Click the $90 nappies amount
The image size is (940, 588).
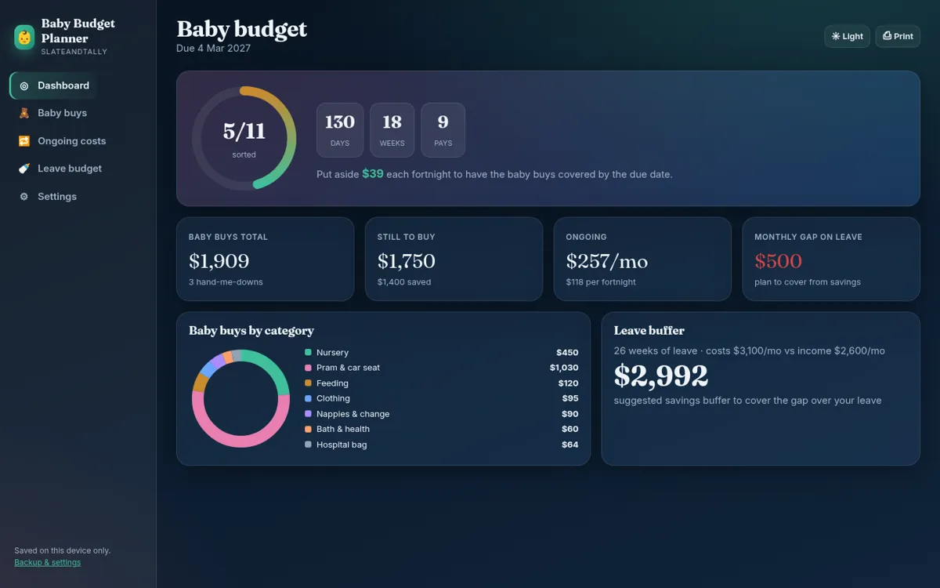pos(570,414)
